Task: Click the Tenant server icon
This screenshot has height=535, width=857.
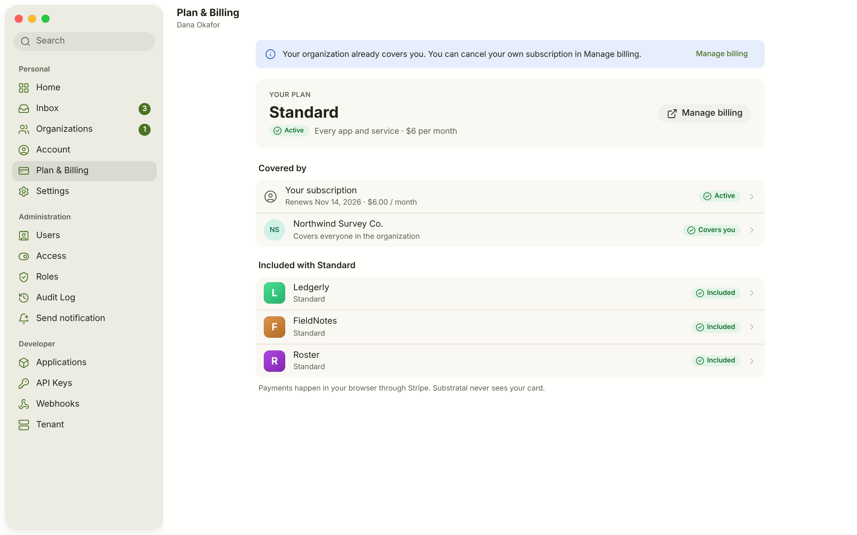Action: tap(24, 425)
